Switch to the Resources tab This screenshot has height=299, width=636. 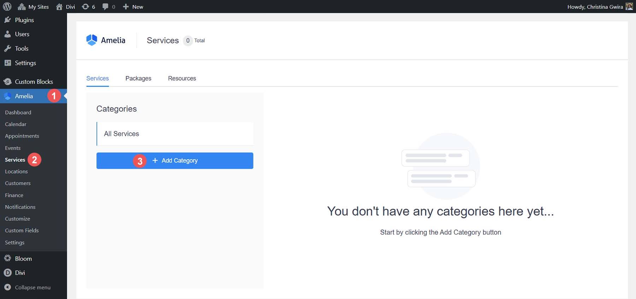click(x=182, y=78)
